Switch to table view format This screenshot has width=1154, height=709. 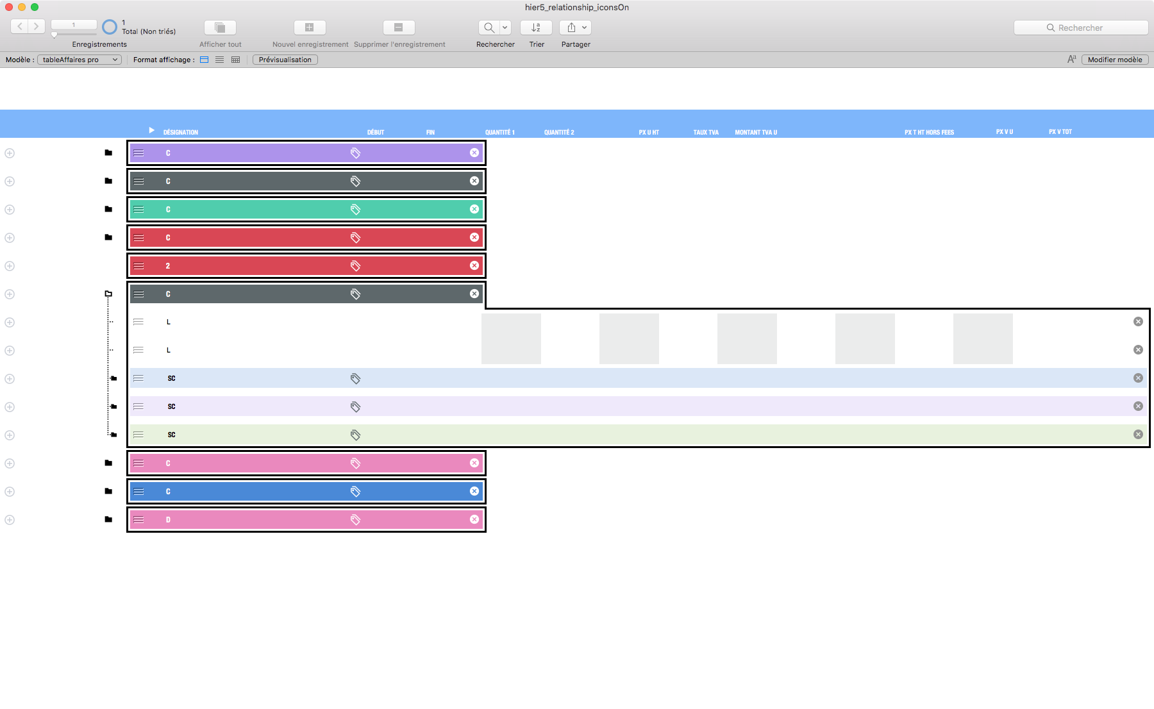[235, 60]
